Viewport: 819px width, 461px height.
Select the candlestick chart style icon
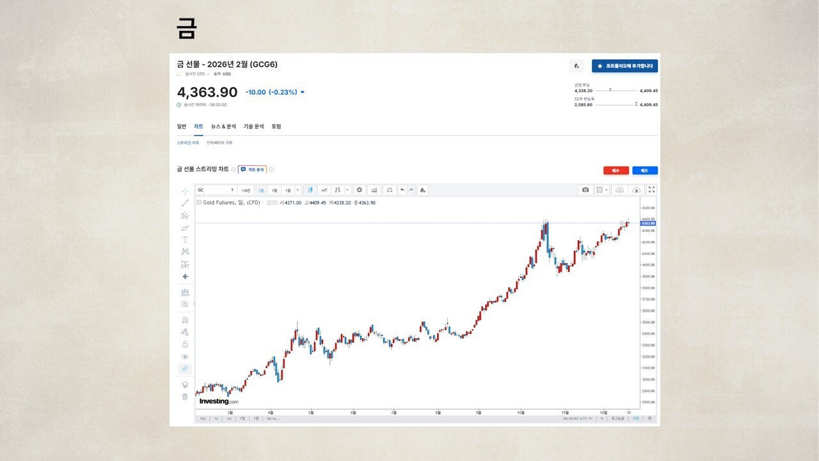tap(310, 190)
